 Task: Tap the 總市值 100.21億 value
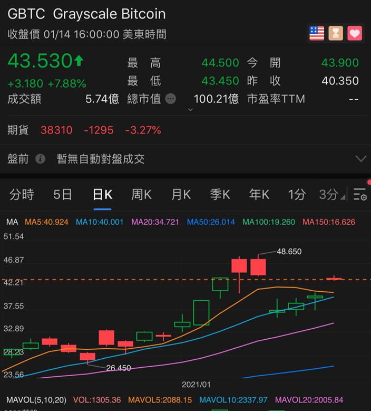(x=216, y=99)
